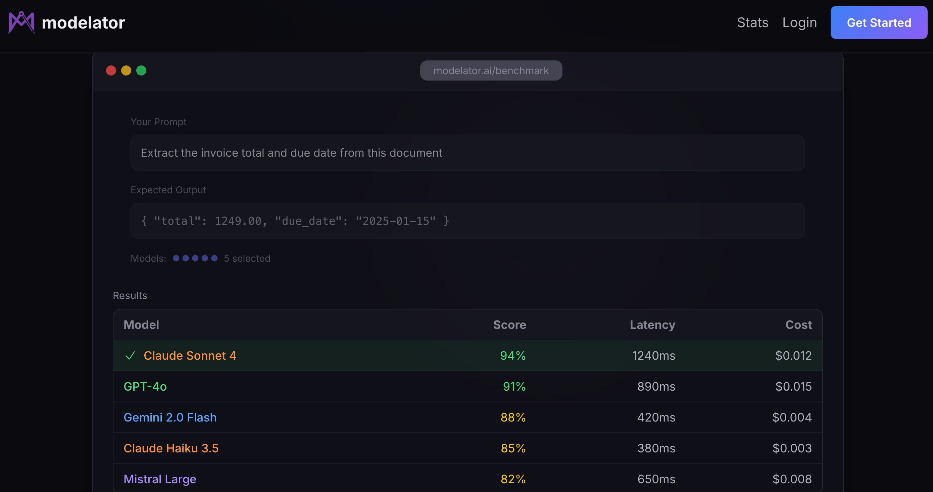Click the fifth model selection dot
The width and height of the screenshot is (933, 492).
pos(214,258)
